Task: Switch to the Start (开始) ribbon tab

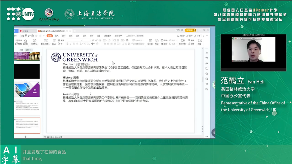Action: [49, 36]
